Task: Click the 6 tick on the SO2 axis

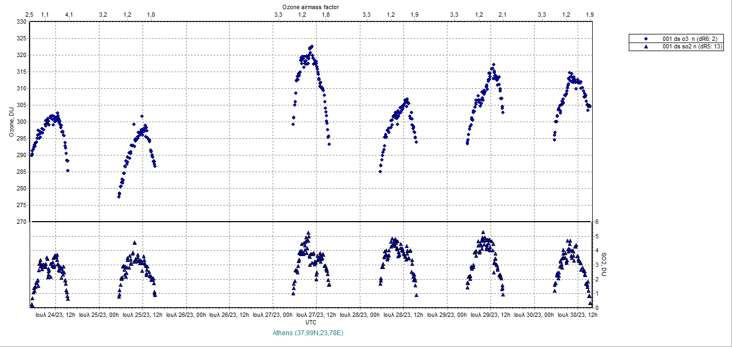Action: (x=596, y=222)
